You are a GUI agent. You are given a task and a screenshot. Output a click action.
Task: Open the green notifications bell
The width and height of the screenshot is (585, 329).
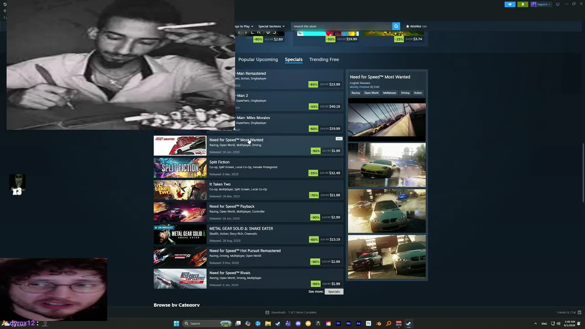(x=523, y=4)
